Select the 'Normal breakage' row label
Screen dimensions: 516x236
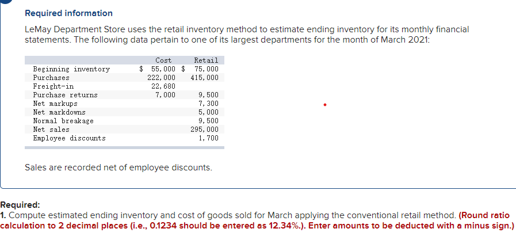pos(63,121)
